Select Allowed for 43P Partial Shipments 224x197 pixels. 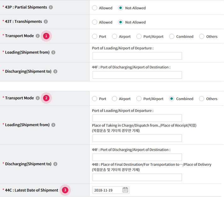point(95,8)
